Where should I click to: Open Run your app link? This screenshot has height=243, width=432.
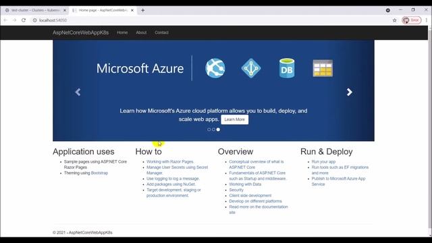tap(323, 162)
